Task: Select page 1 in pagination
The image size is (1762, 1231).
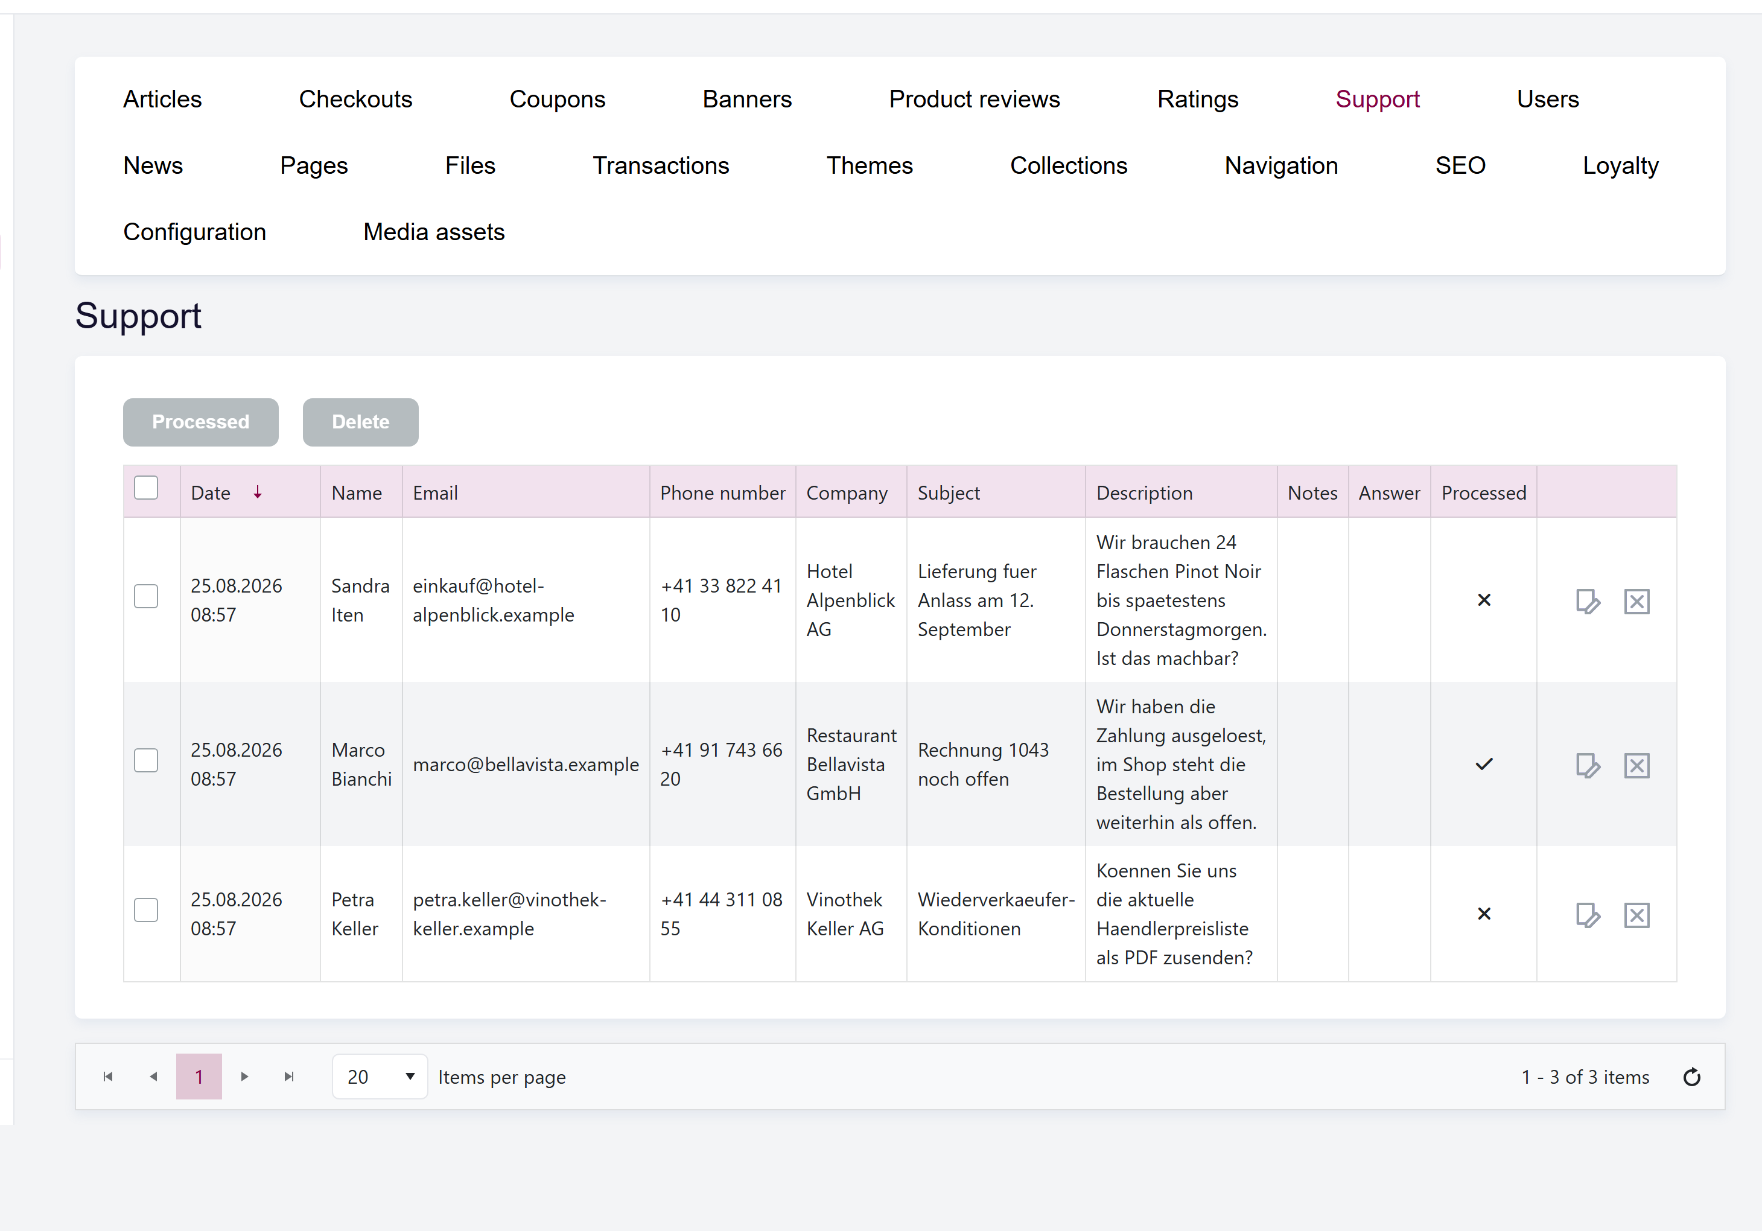Action: click(x=199, y=1077)
